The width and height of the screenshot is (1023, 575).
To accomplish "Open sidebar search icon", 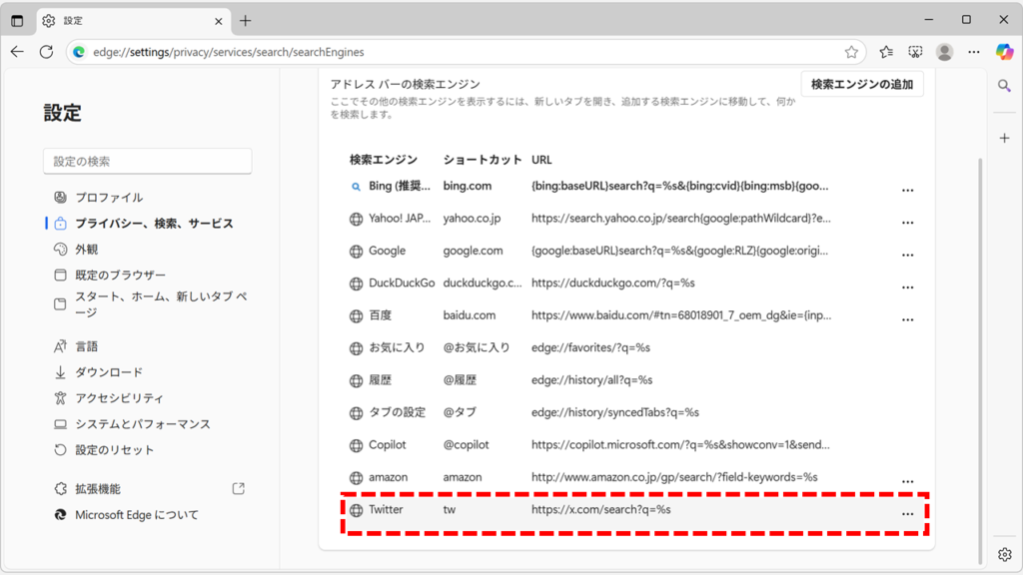I will click(1004, 86).
